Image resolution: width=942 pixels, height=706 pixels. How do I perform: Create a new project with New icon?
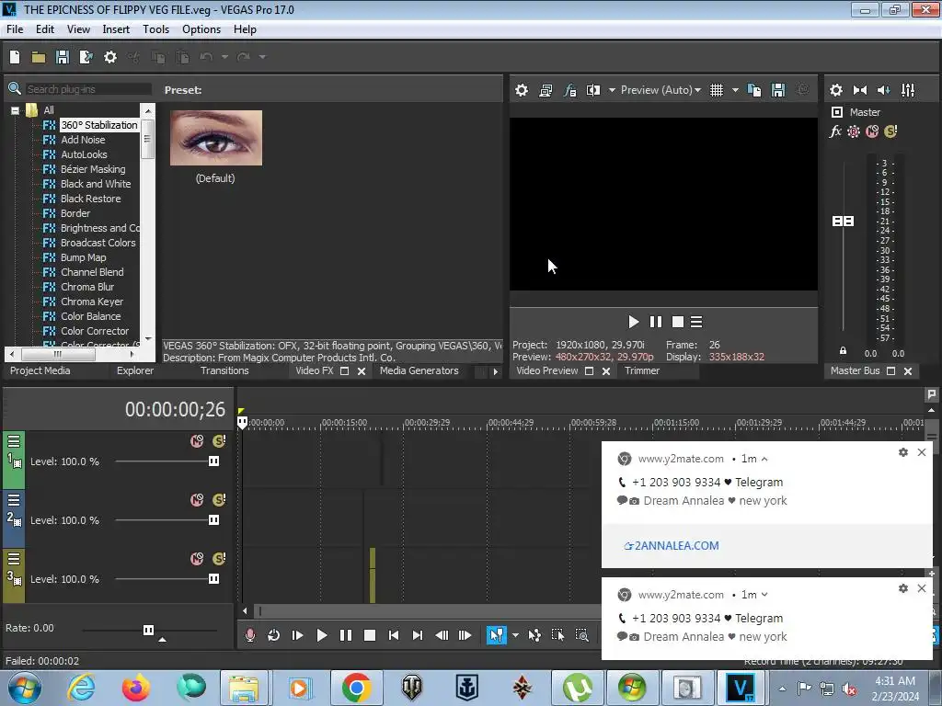[15, 57]
